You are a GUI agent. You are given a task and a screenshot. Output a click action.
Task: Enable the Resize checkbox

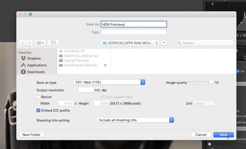(38, 97)
